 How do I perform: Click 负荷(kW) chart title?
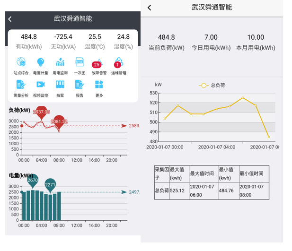click(19, 110)
